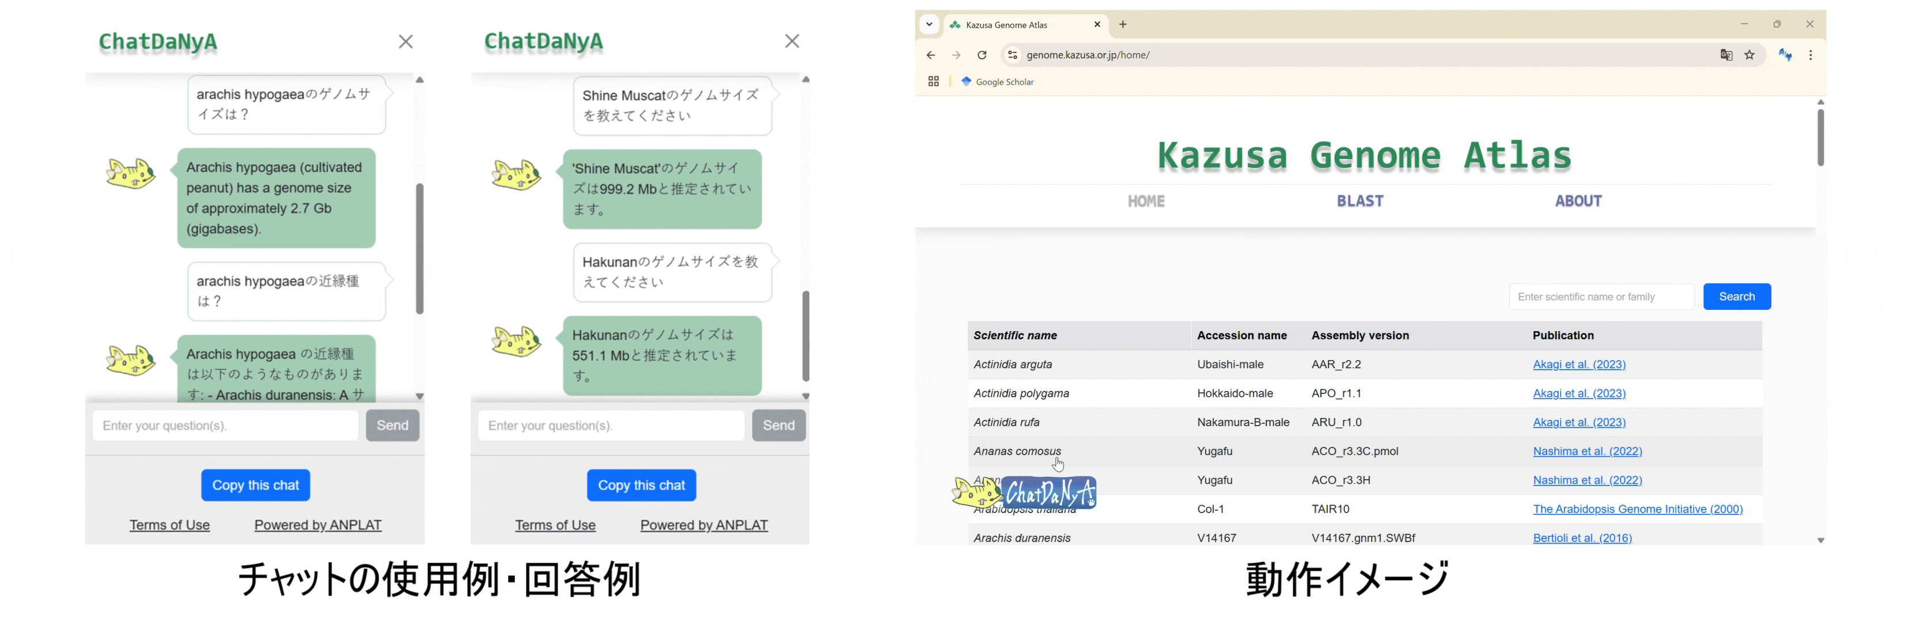Click the left Copy this chat button
Screen dimensions: 1916x622
(255, 485)
